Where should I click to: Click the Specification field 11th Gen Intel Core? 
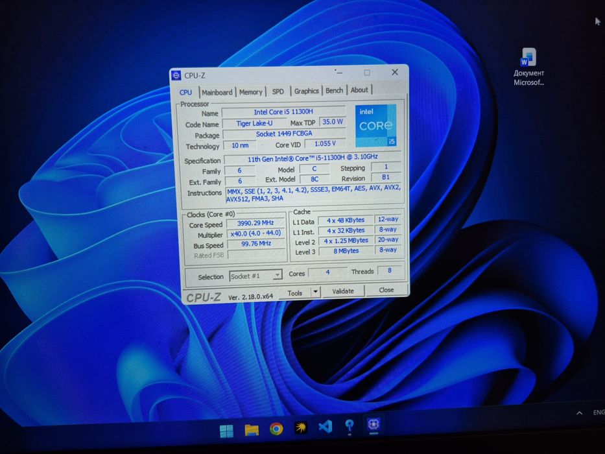(313, 158)
